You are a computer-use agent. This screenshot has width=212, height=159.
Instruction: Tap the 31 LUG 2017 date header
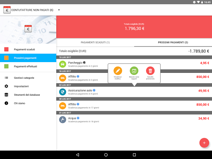click(134, 113)
